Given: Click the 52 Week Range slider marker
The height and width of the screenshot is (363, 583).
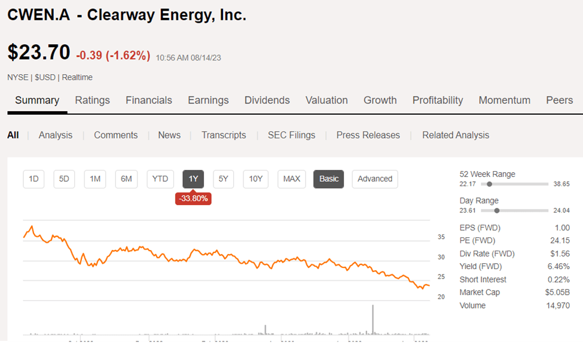Looking at the screenshot, I should [490, 184].
